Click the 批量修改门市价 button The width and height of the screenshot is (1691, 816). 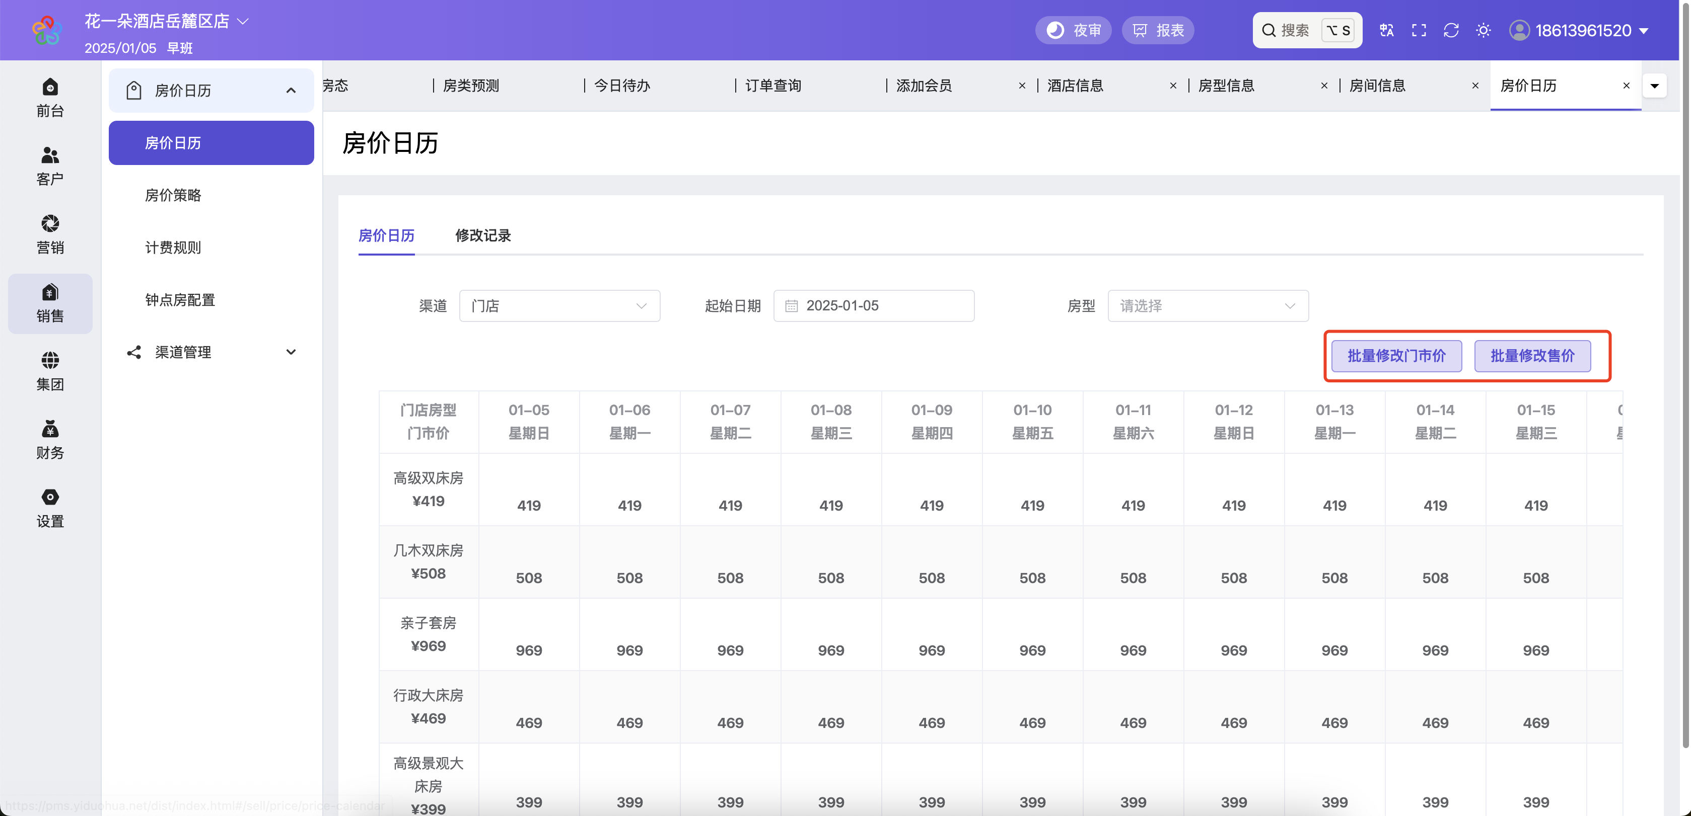[x=1396, y=356]
